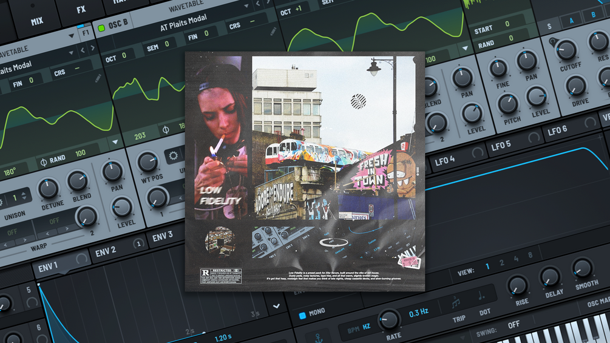This screenshot has width=610, height=343.
Task: Click right arrow of WARP selector beside knob 2
Action: (67, 229)
